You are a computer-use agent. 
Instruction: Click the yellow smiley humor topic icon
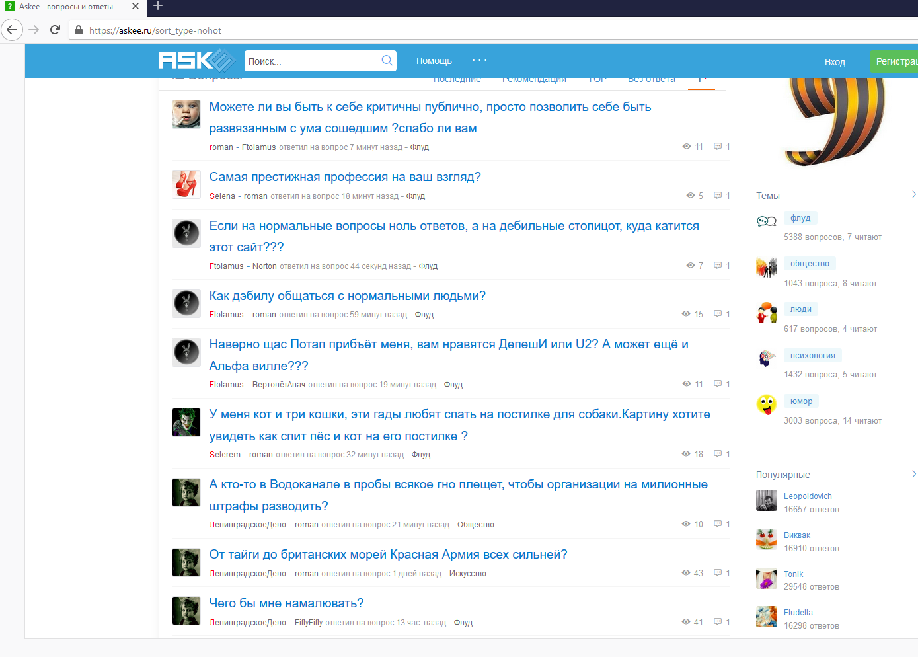pyautogui.click(x=766, y=405)
